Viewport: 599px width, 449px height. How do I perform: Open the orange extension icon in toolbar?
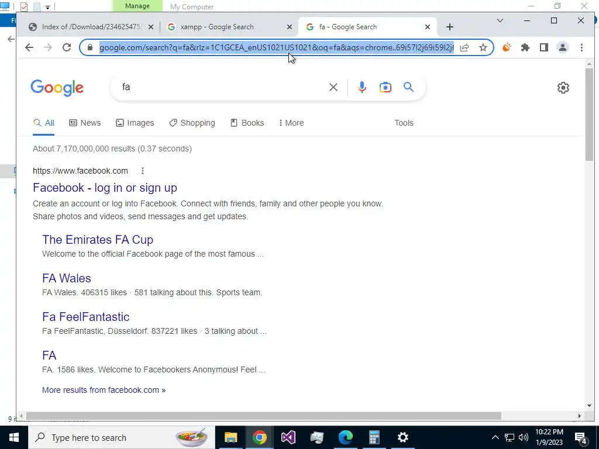pos(507,47)
